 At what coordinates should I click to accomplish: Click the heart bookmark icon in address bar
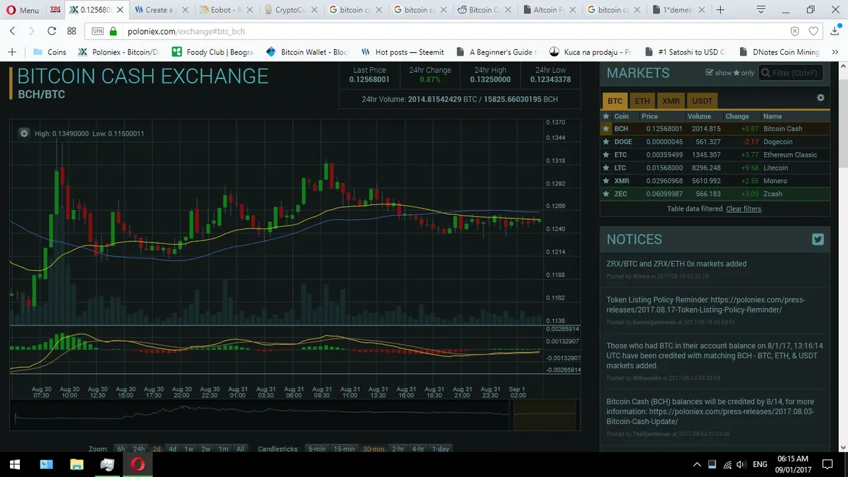click(814, 31)
